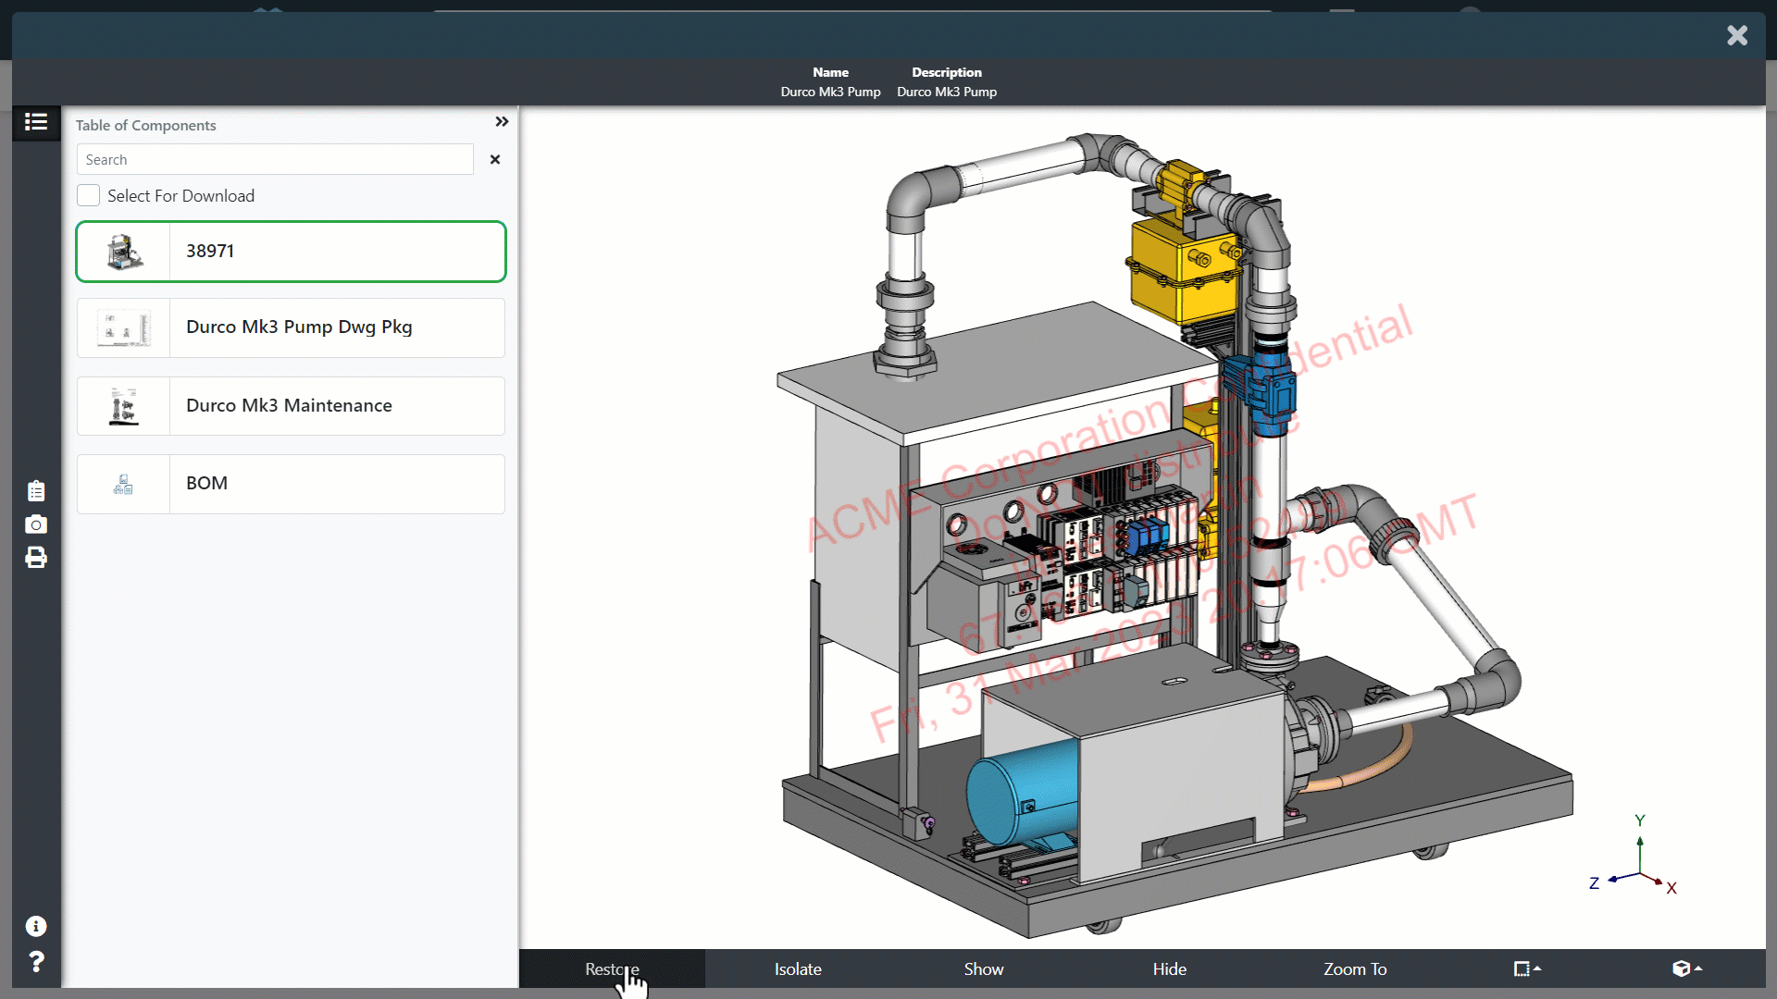This screenshot has width=1777, height=999.
Task: Click the print icon in sidebar
Action: (x=35, y=559)
